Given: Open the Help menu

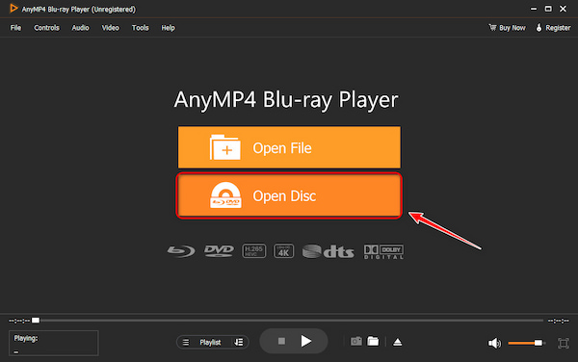Looking at the screenshot, I should [x=168, y=28].
